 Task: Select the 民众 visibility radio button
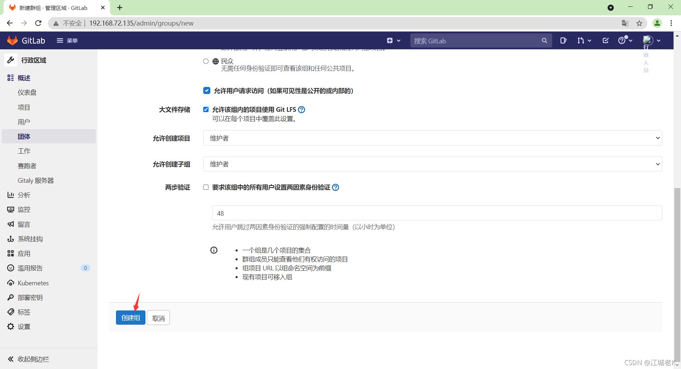pyautogui.click(x=206, y=61)
